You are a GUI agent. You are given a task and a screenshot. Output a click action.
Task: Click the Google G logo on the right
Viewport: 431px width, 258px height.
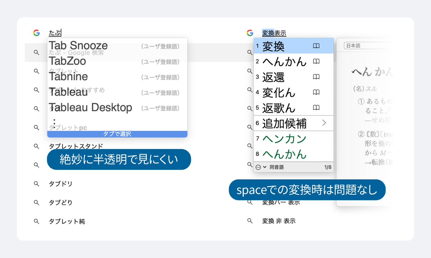tap(249, 33)
